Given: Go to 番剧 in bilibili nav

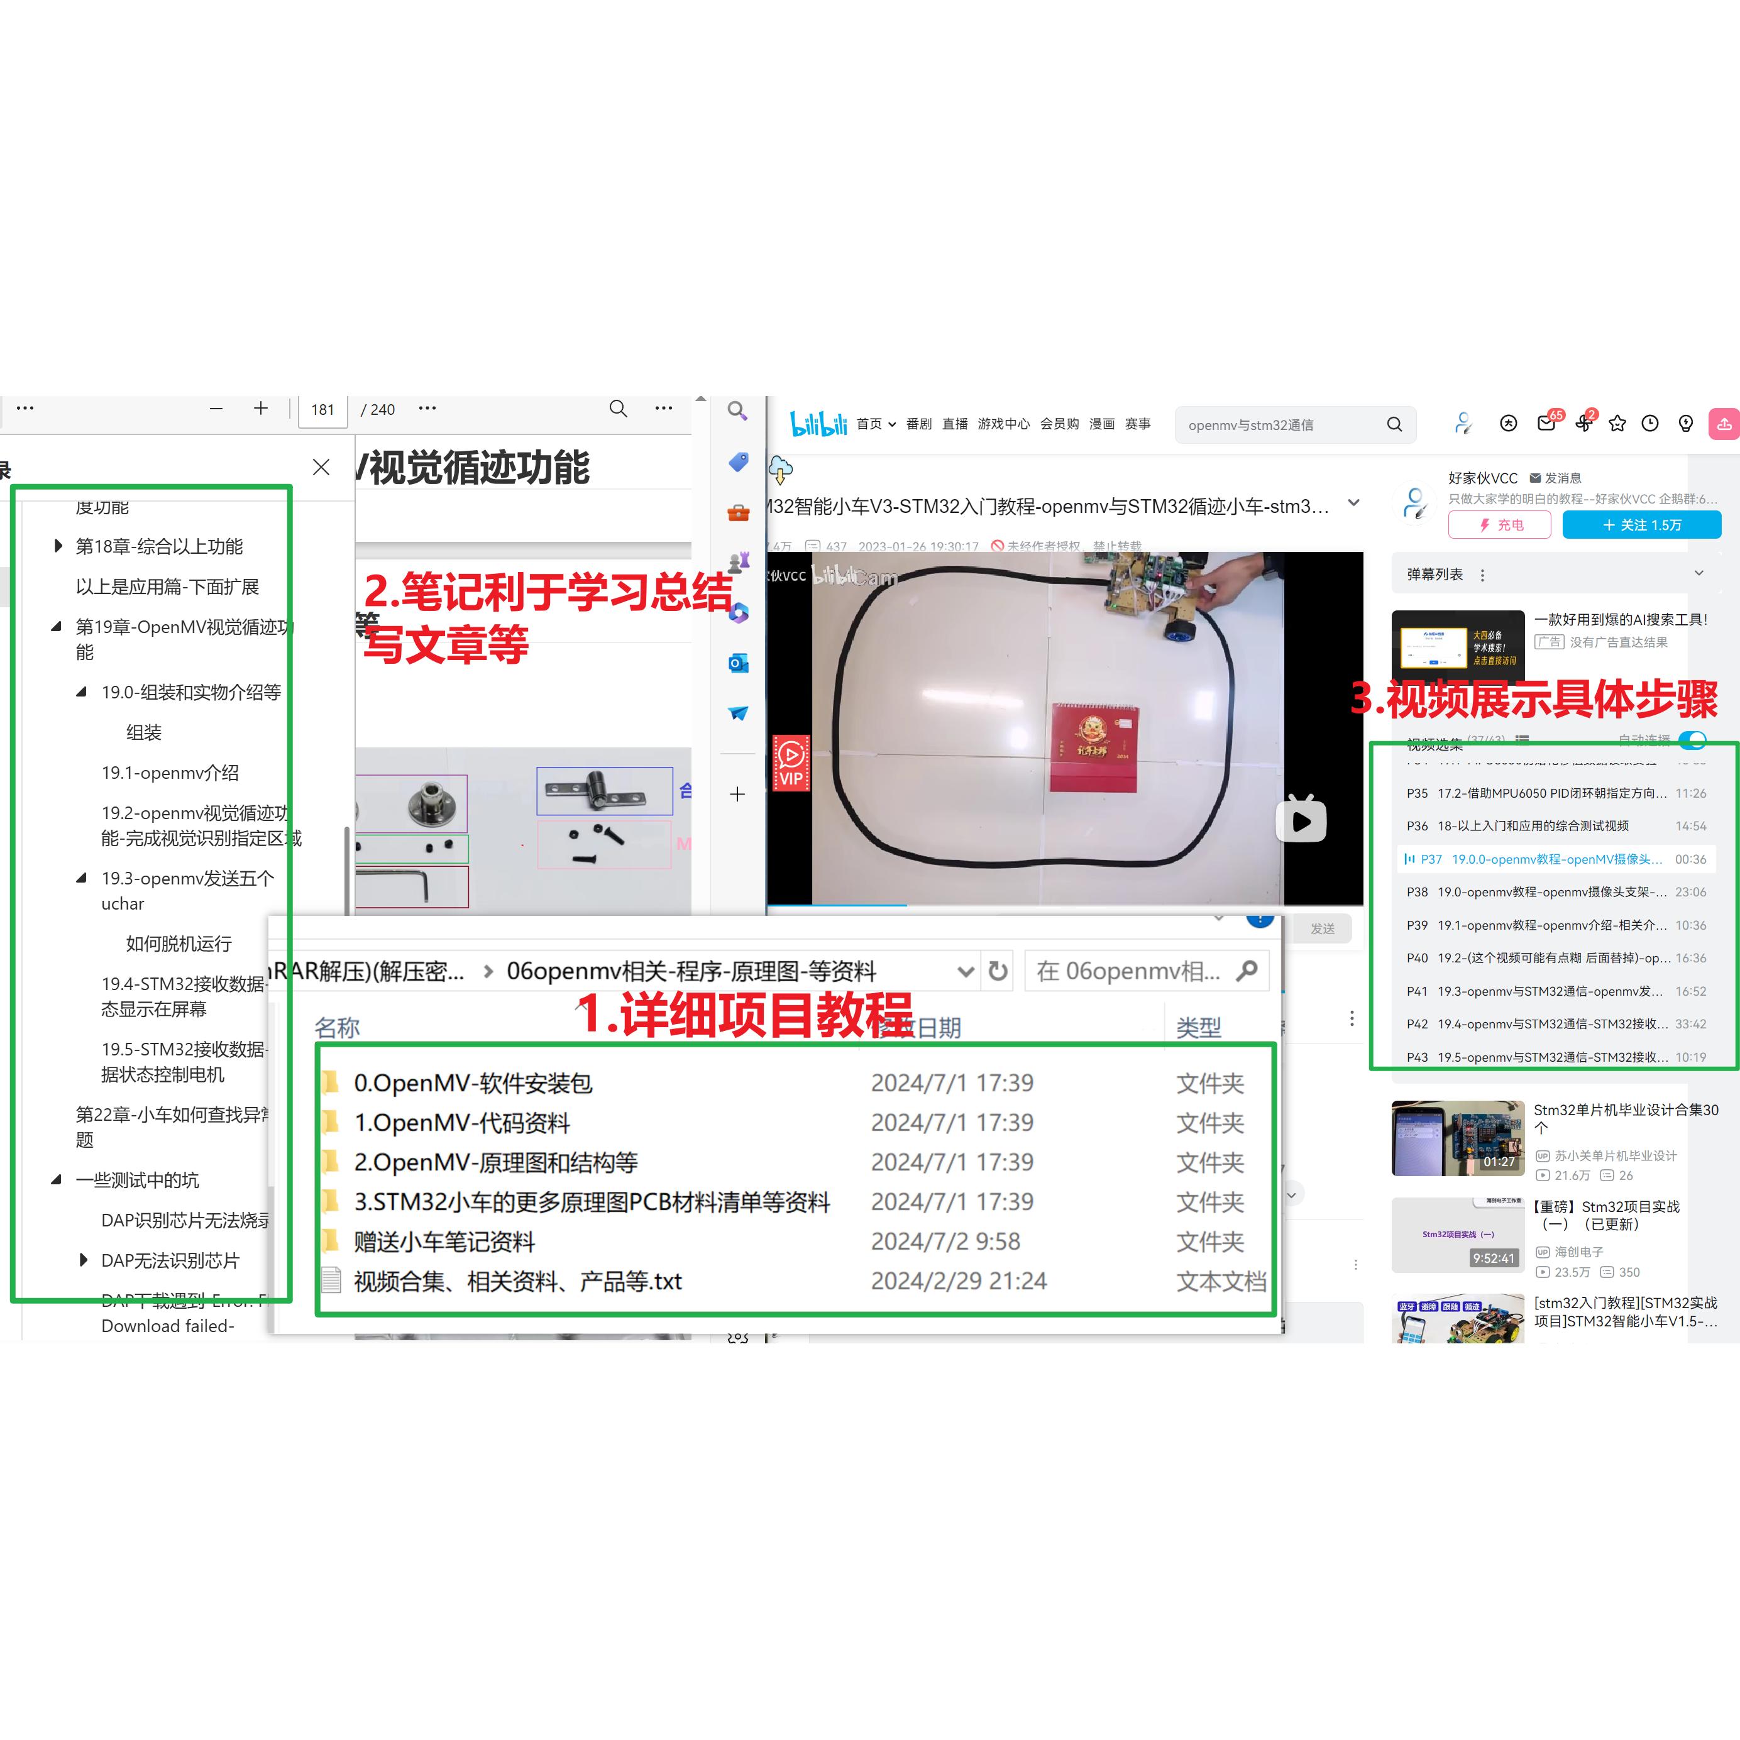Looking at the screenshot, I should point(918,423).
